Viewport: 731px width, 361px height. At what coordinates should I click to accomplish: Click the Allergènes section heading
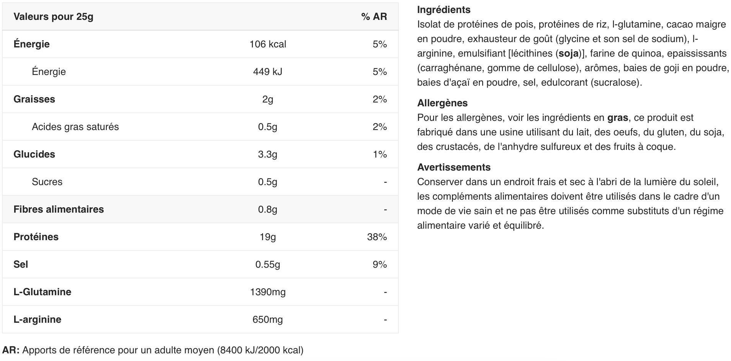click(442, 103)
